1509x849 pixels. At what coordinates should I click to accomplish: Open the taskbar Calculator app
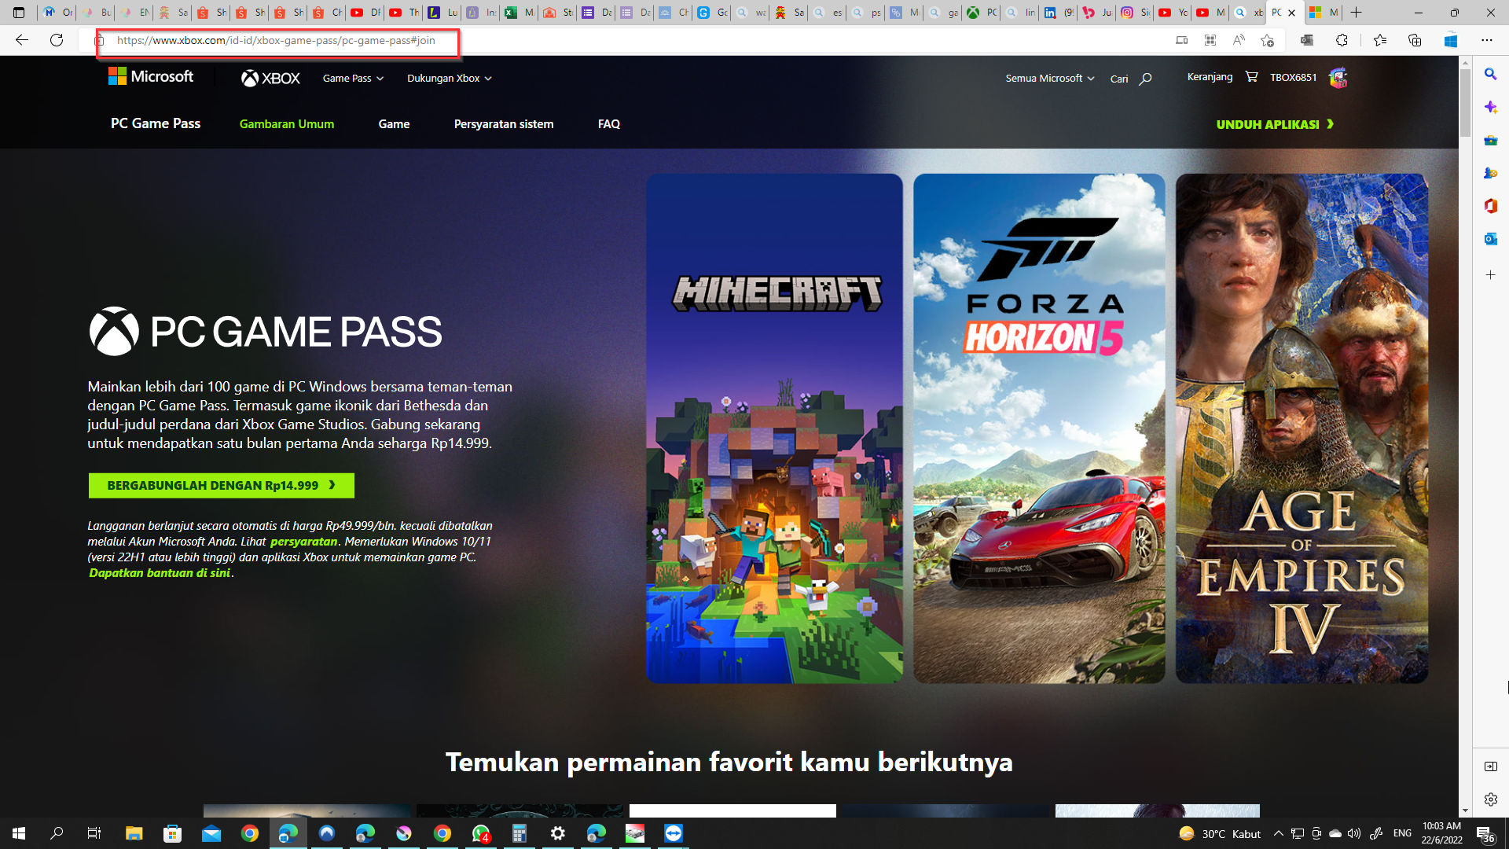tap(520, 833)
